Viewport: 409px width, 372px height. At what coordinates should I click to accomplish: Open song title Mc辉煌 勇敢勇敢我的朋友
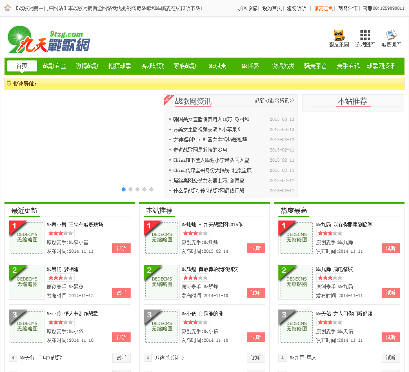[209, 269]
